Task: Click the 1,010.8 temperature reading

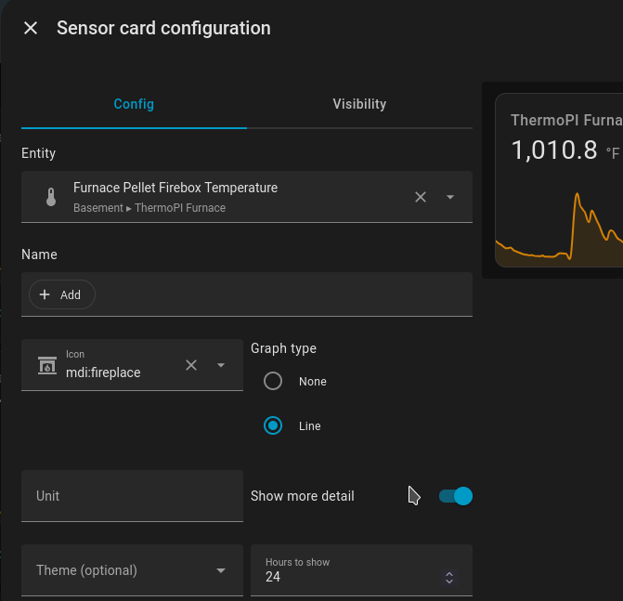Action: click(554, 150)
